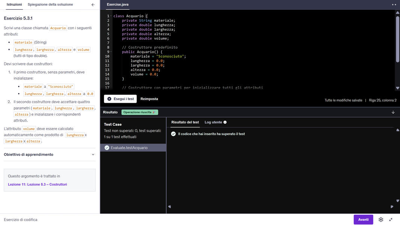The width and height of the screenshot is (400, 225).
Task: Fold the class Acquario code block
Action: point(111,16)
